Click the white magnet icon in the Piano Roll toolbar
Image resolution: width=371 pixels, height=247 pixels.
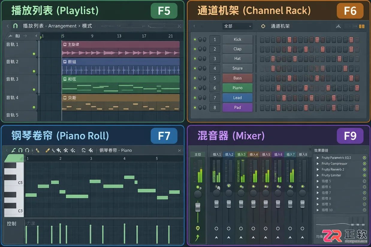click(x=27, y=150)
